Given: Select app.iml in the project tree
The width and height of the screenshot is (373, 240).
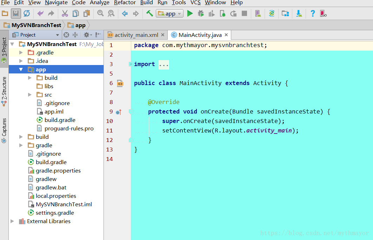Looking at the screenshot, I should tap(54, 111).
